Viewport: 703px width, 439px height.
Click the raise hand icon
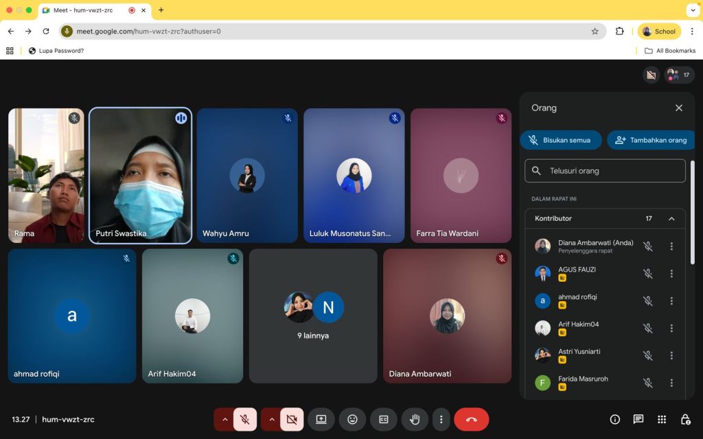(x=415, y=419)
